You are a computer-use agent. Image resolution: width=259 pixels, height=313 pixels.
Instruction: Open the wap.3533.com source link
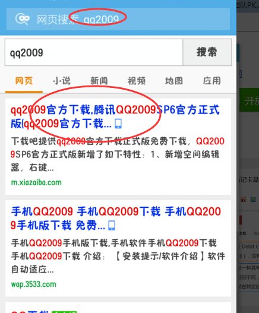[x=33, y=284]
